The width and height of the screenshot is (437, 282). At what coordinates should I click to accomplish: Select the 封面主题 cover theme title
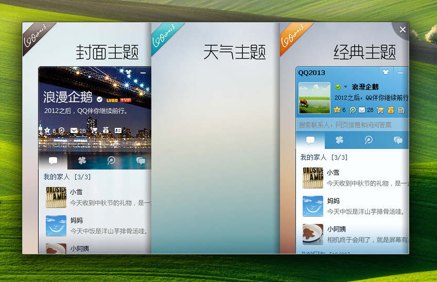click(x=107, y=52)
